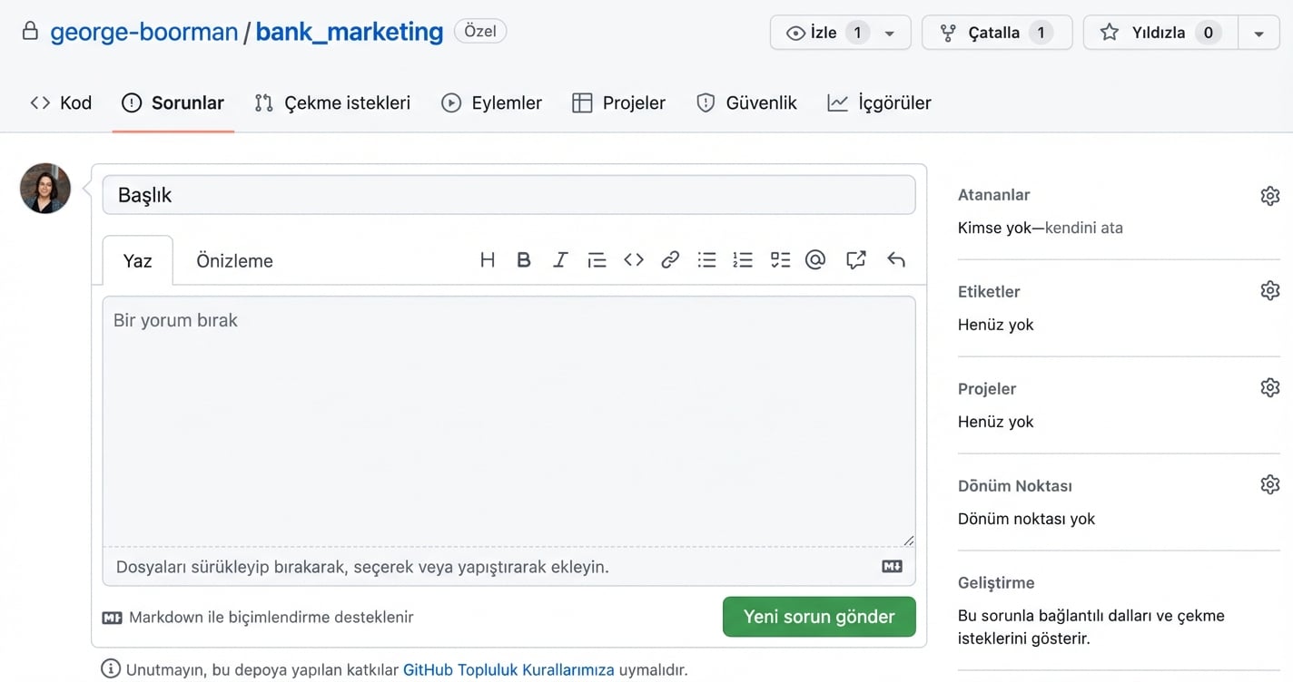The image size is (1293, 682).
Task: Switch to the Önizleme tab
Action: tap(234, 261)
